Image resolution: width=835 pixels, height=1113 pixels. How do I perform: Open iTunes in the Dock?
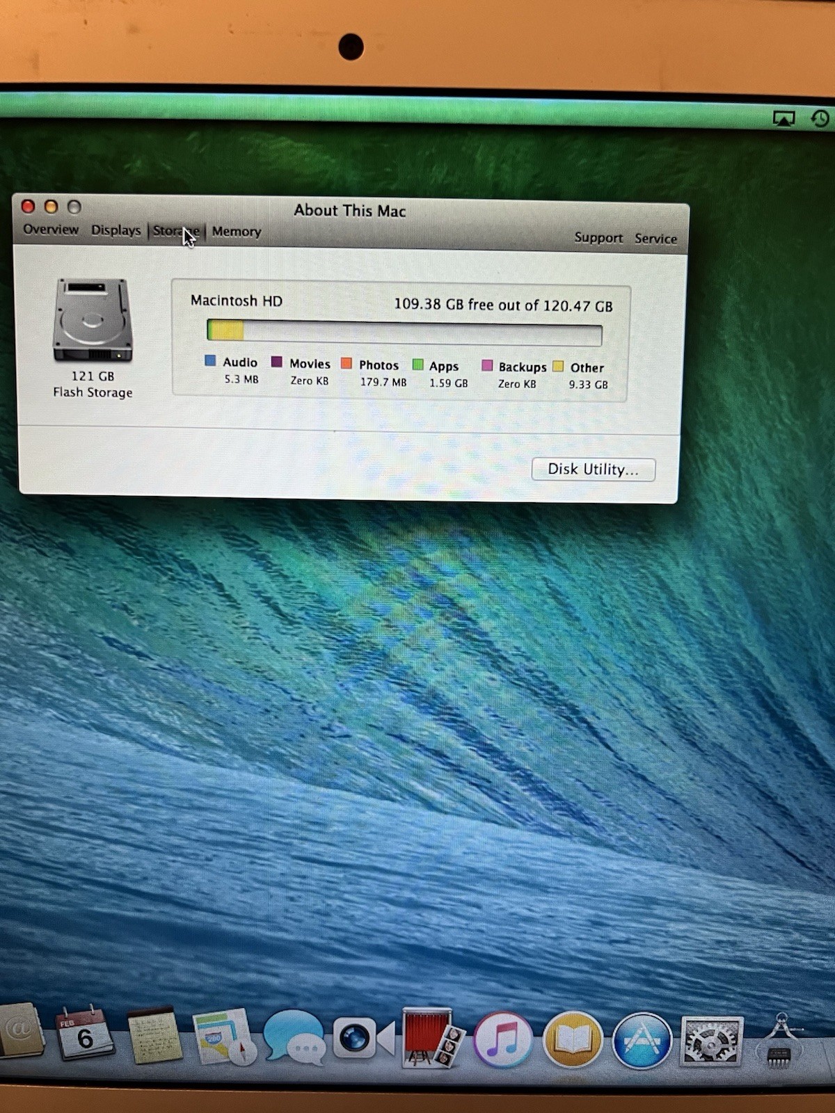(502, 1040)
